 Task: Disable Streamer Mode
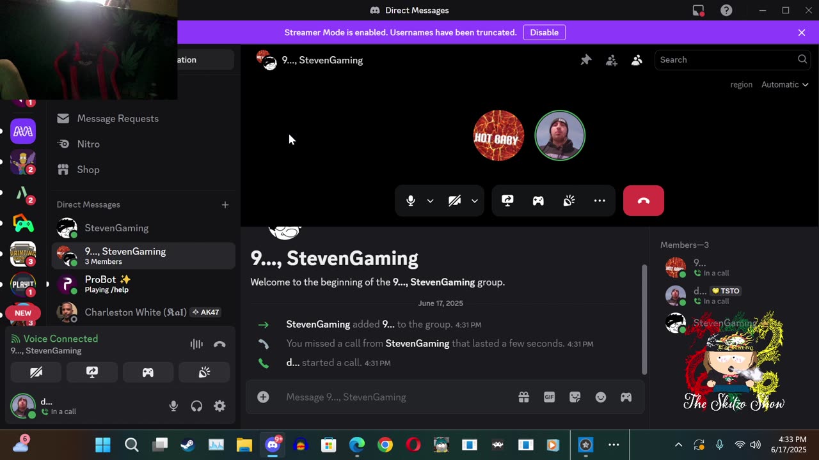pos(544,33)
